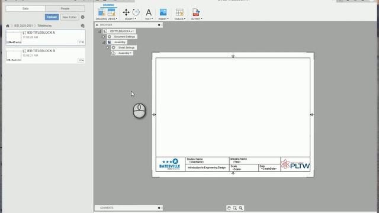Collapse the IED TITLEBLOCK A v1 root node

(99, 31)
